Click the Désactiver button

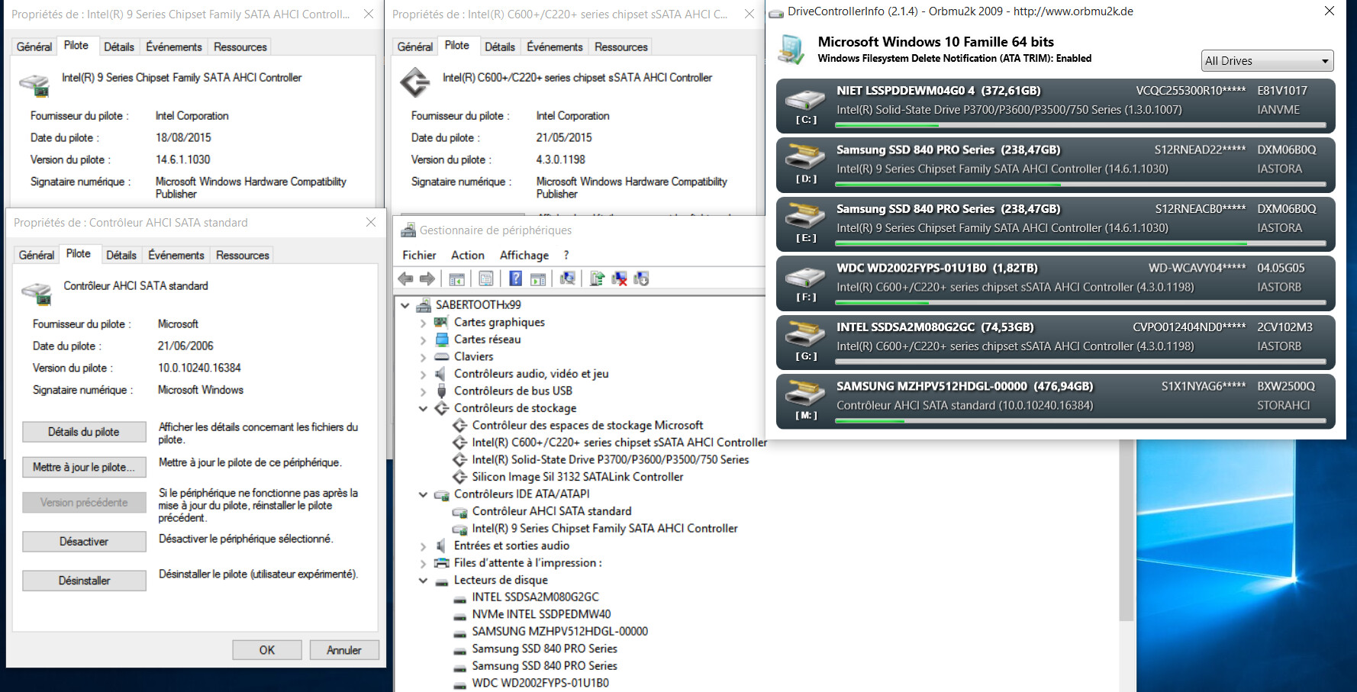click(x=84, y=542)
